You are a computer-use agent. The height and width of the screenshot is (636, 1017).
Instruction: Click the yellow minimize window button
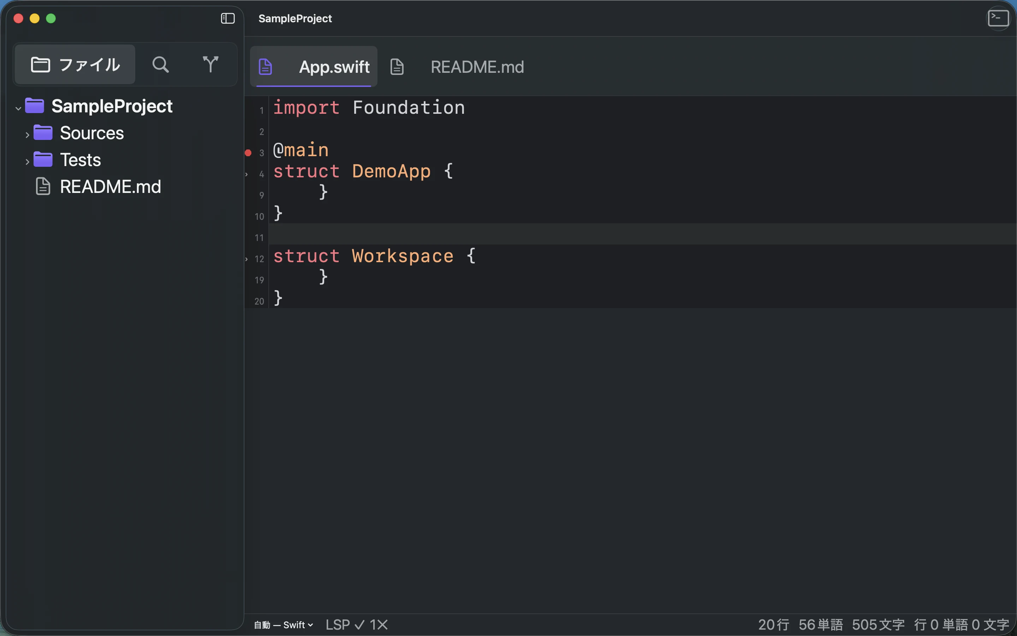(x=35, y=18)
